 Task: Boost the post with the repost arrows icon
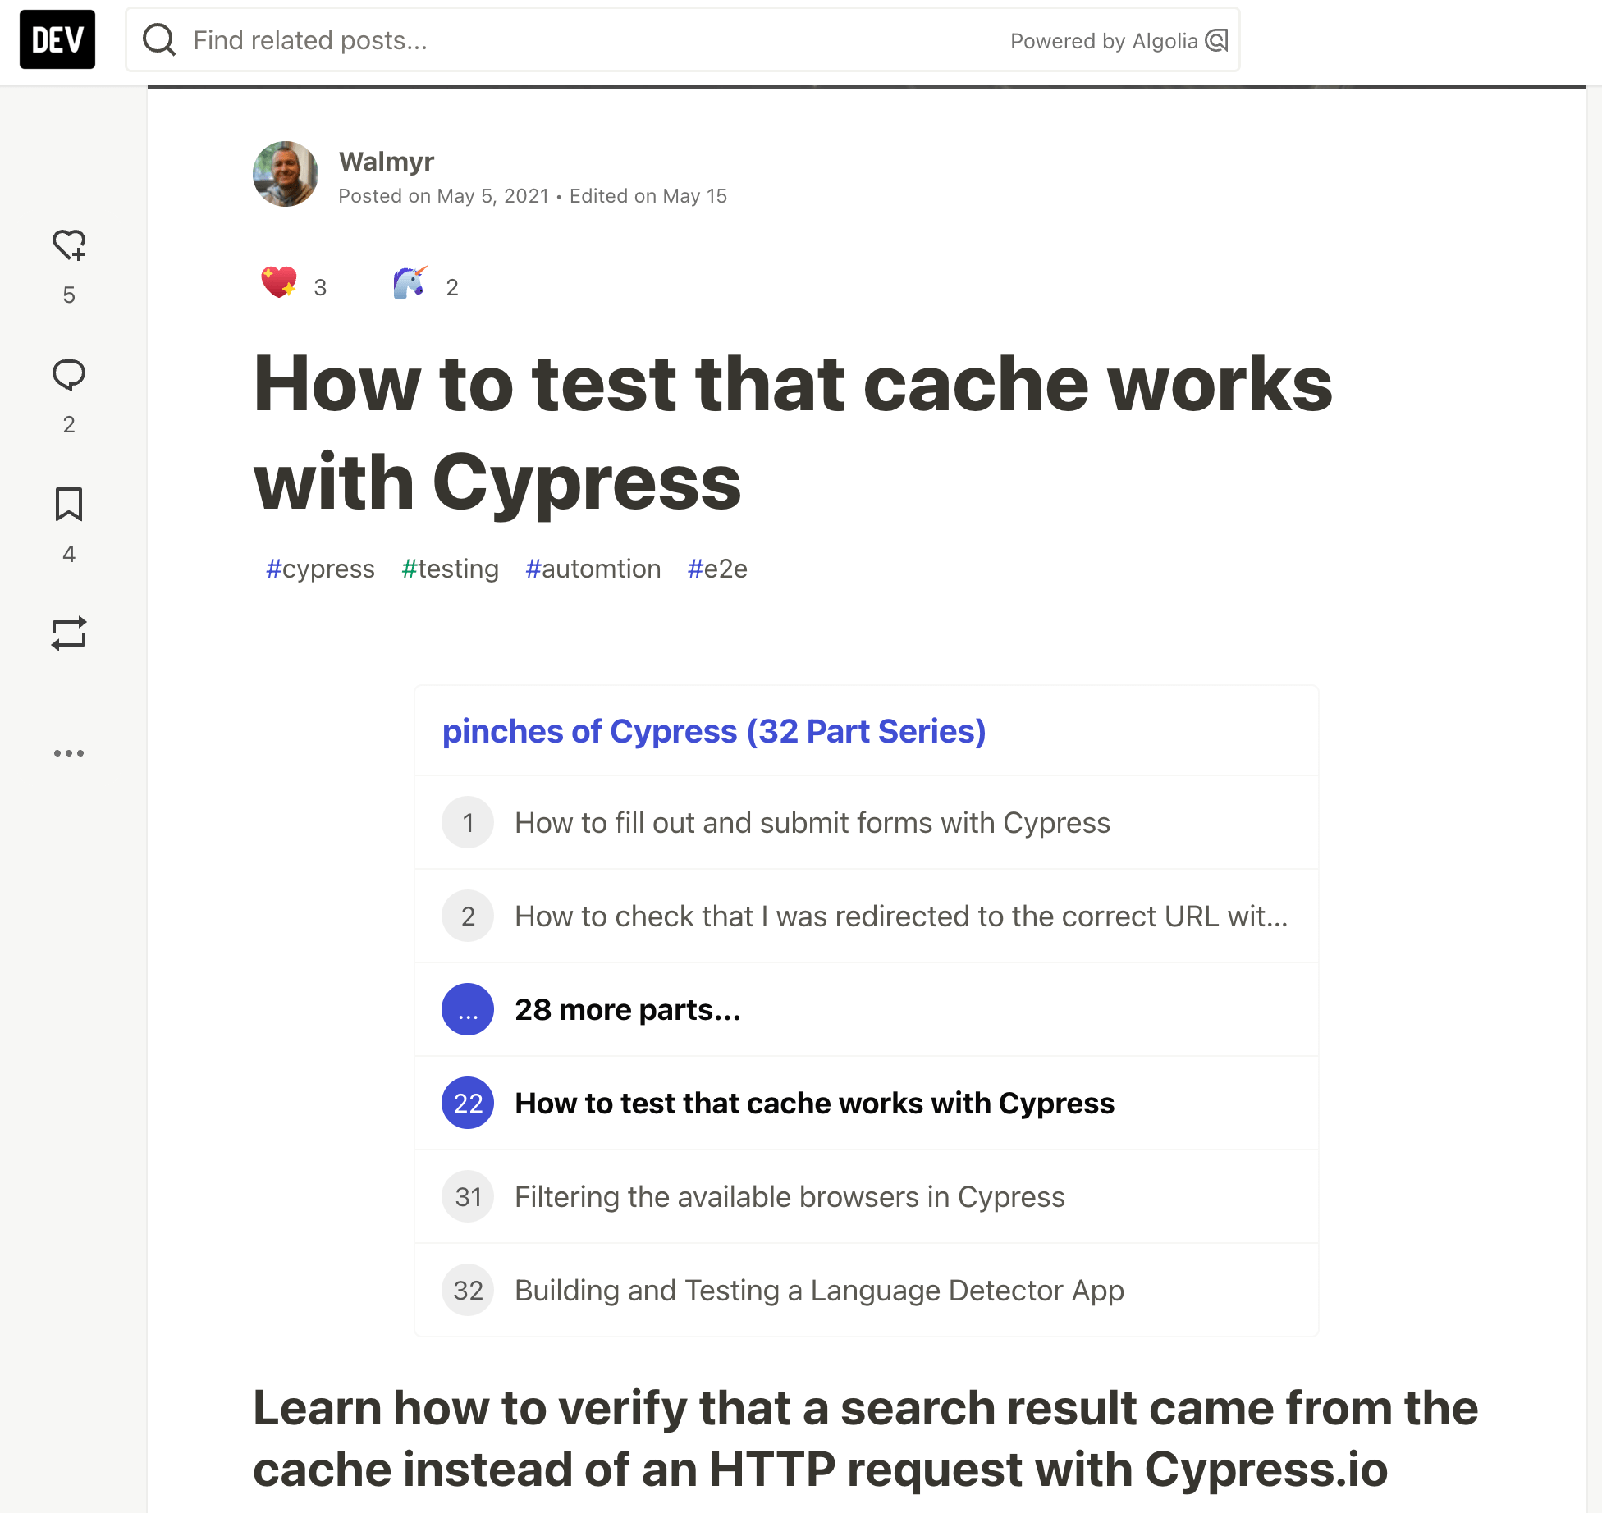[x=69, y=633]
